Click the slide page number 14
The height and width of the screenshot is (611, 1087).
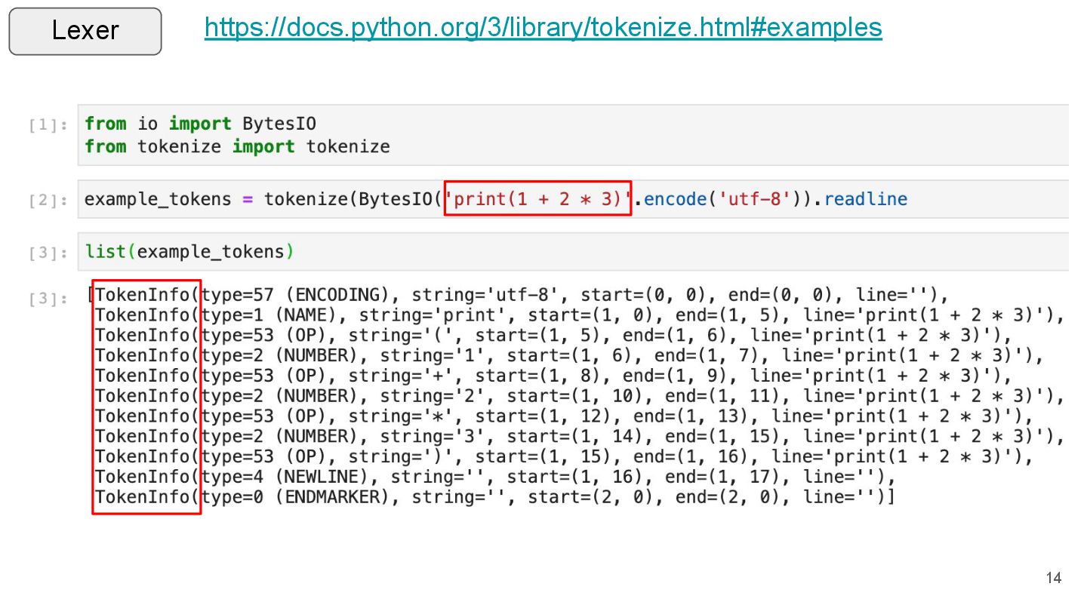point(1054,579)
